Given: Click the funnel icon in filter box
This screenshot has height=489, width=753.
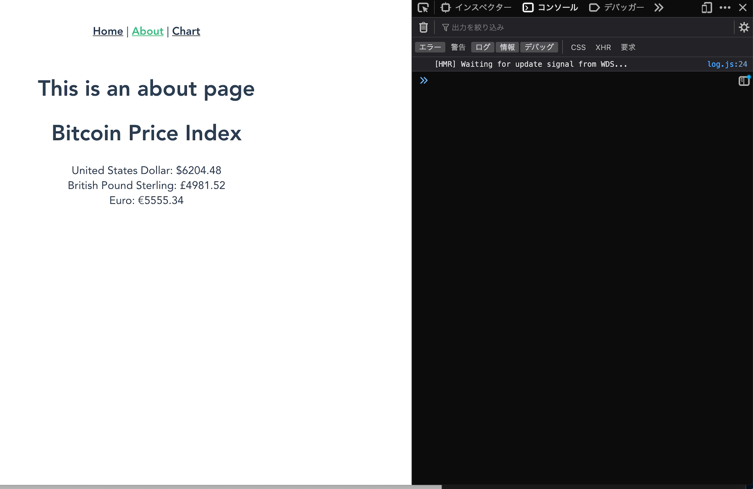Looking at the screenshot, I should [x=444, y=27].
